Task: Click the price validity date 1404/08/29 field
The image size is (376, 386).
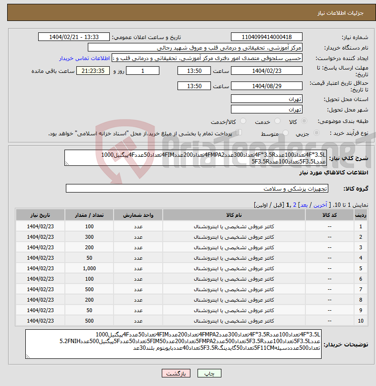Action: pyautogui.click(x=267, y=86)
